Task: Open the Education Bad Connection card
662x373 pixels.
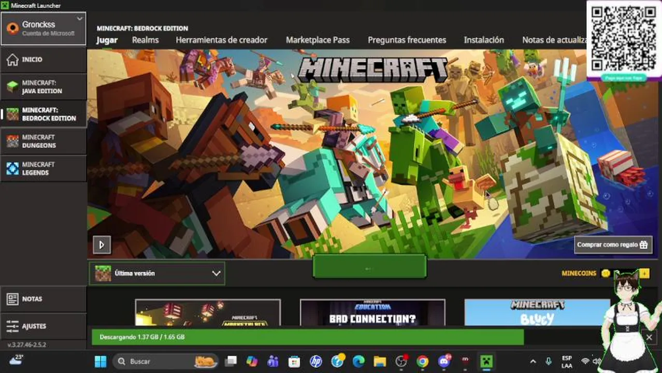Action: tap(372, 312)
